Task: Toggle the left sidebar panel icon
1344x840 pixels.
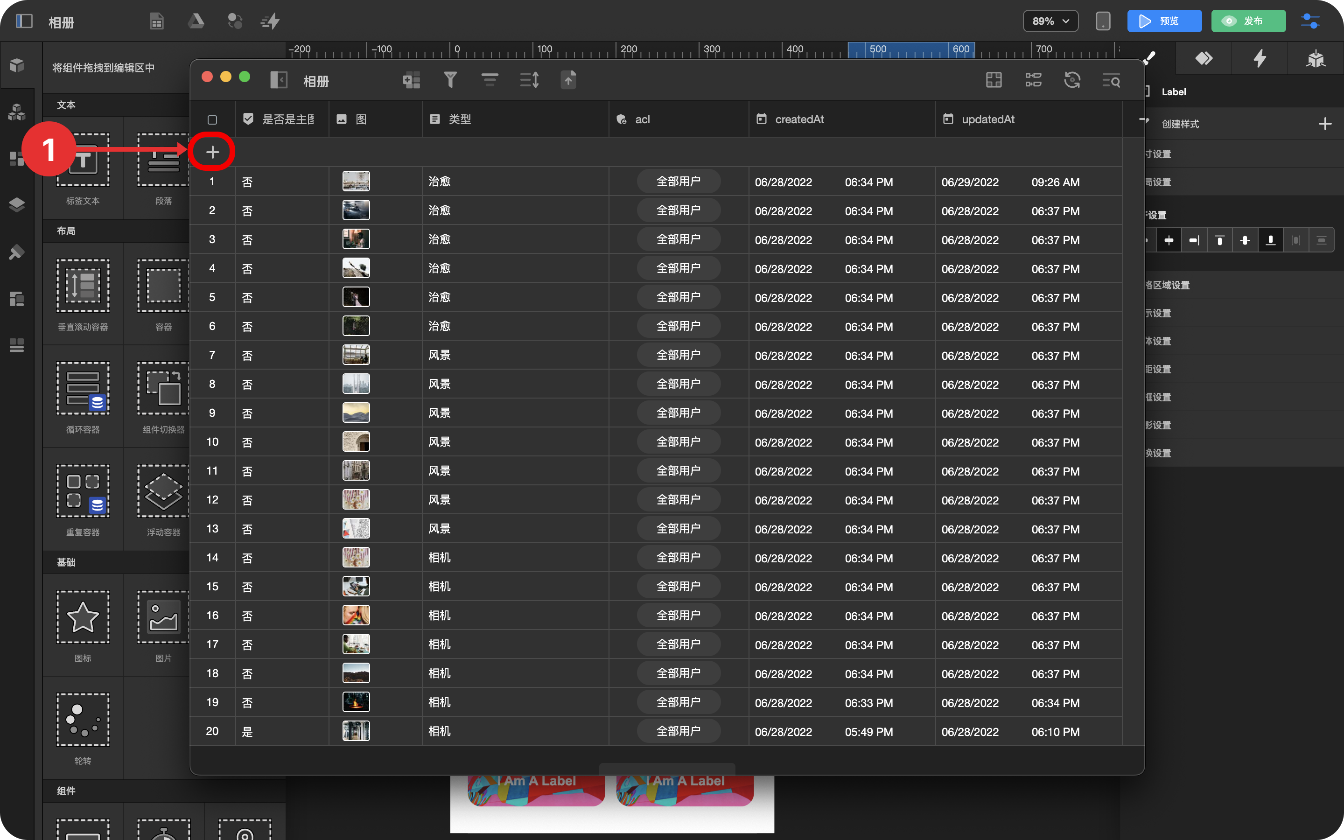Action: click(x=24, y=21)
